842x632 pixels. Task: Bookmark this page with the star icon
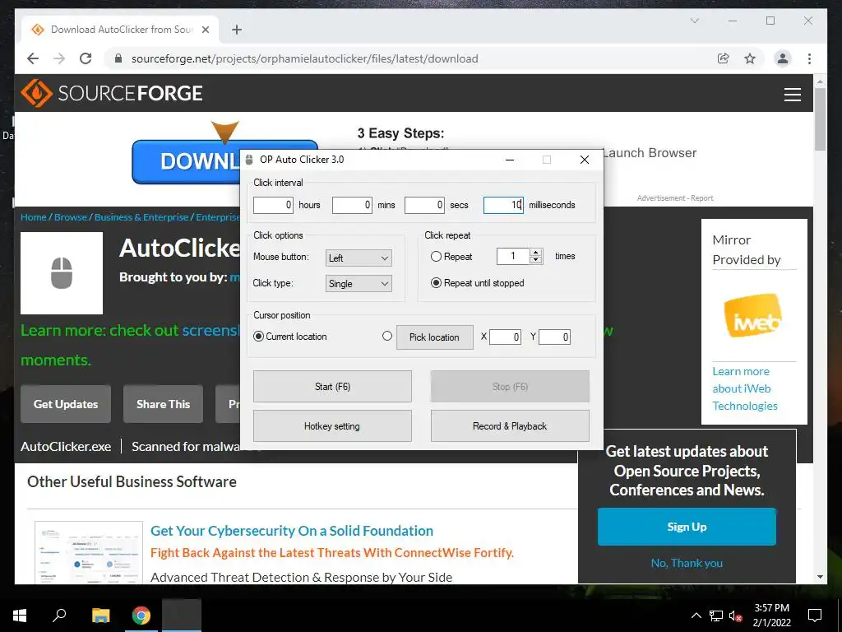[x=750, y=58]
